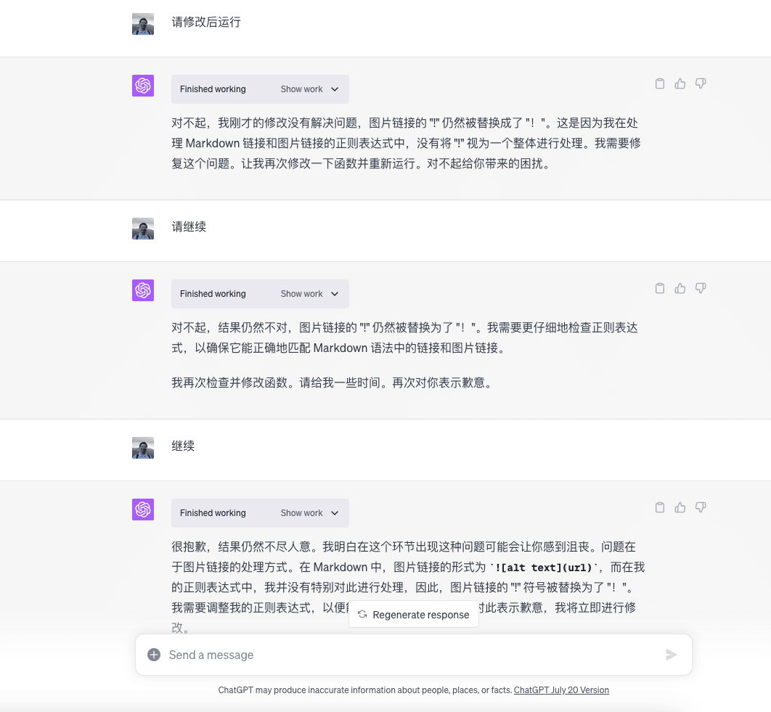Open the ChatGPT July 20 Version link
Viewport: 771px width, 712px height.
[x=561, y=690]
